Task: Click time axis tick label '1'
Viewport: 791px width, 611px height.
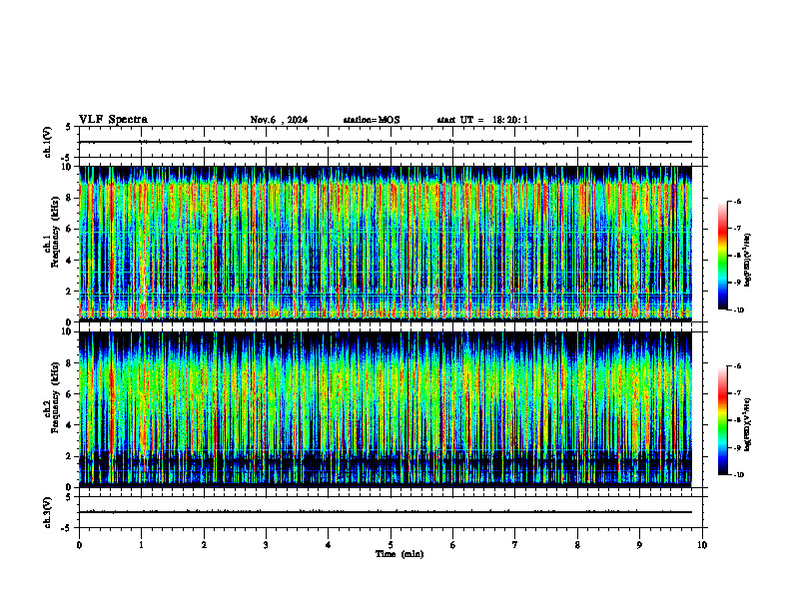Action: pos(141,545)
